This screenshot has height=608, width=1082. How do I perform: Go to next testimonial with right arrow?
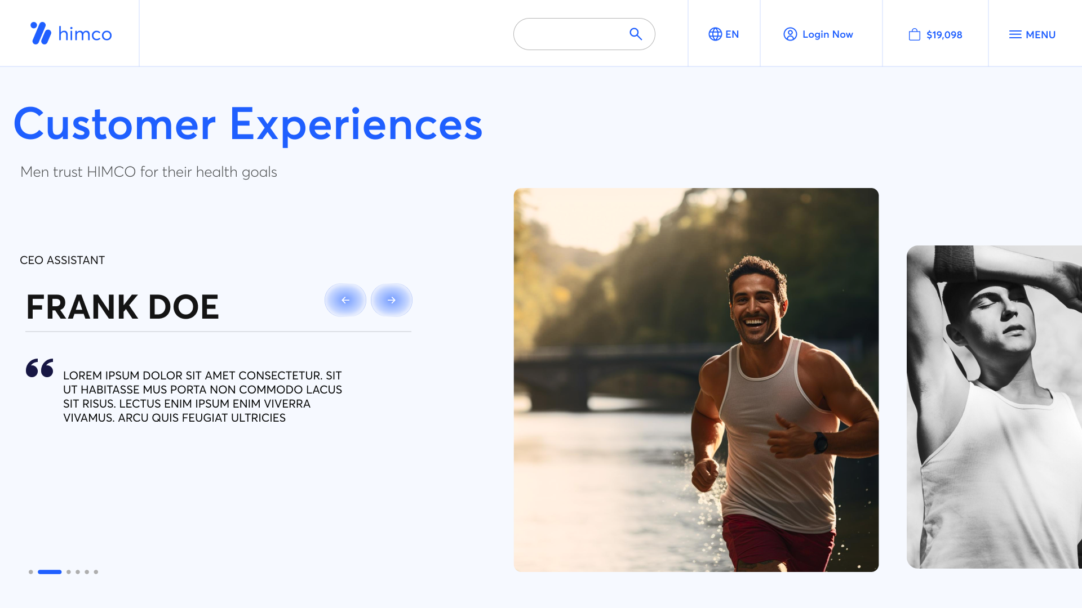(392, 300)
